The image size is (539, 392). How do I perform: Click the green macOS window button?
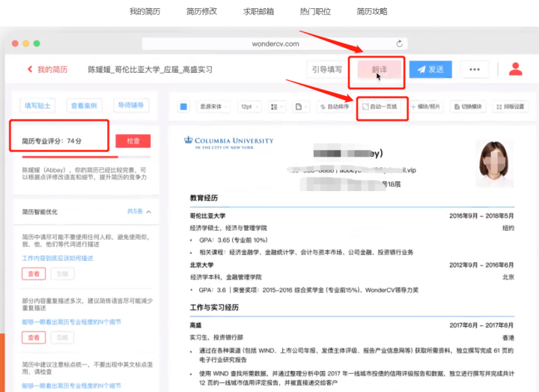(37, 43)
